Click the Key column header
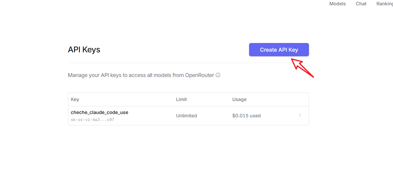This screenshot has height=176, width=393. (x=75, y=99)
